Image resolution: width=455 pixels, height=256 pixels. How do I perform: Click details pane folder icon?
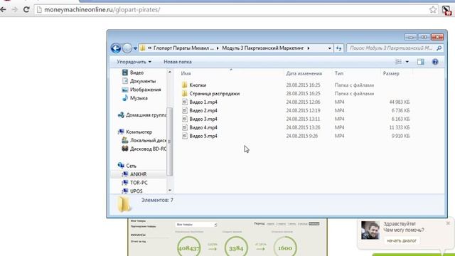(x=124, y=204)
